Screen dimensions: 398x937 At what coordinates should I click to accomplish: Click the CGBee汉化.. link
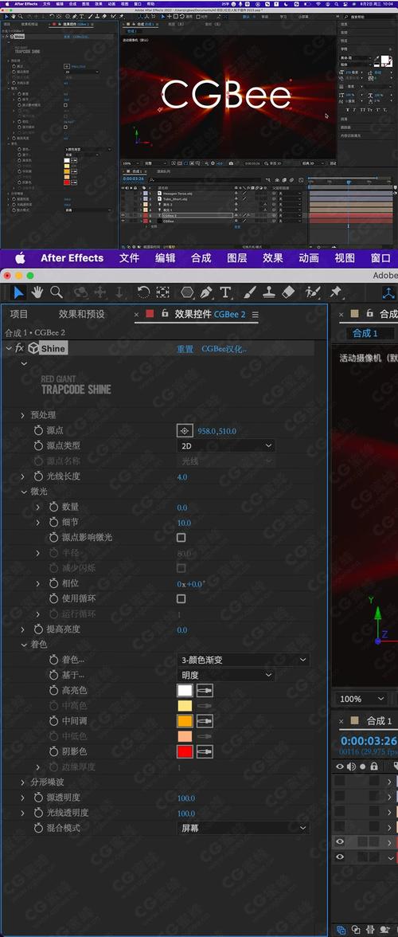pyautogui.click(x=224, y=349)
